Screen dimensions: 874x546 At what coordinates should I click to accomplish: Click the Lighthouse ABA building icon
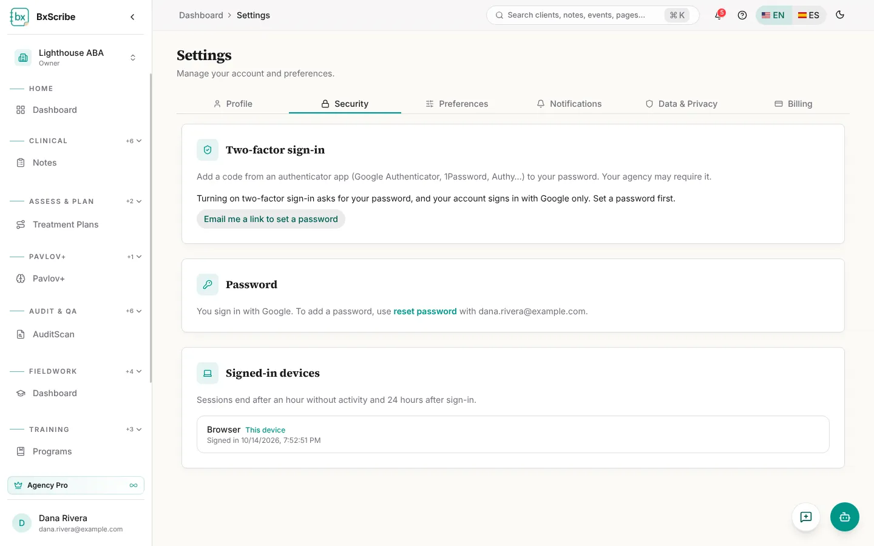23,58
